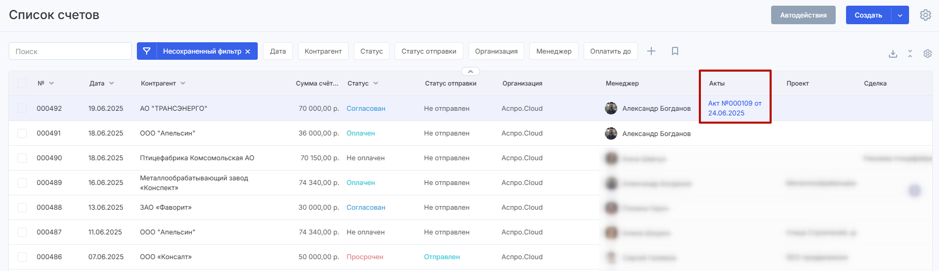Select checkbox for invoice 000490

[x=22, y=158]
